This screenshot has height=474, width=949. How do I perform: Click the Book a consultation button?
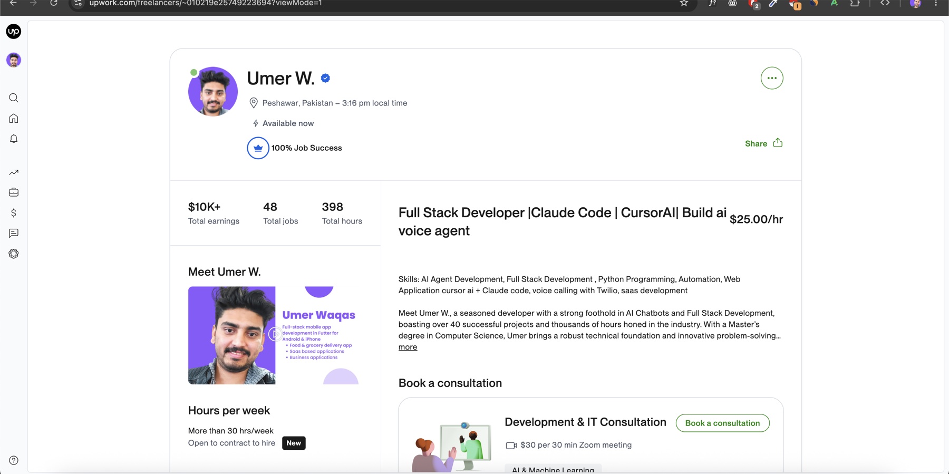click(x=722, y=423)
